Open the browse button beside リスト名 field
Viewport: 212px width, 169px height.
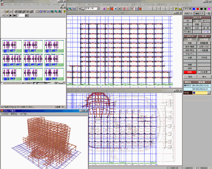pos(209,93)
